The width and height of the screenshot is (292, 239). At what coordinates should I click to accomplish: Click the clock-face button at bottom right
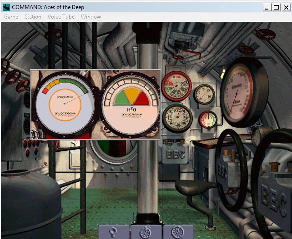pyautogui.click(x=178, y=232)
